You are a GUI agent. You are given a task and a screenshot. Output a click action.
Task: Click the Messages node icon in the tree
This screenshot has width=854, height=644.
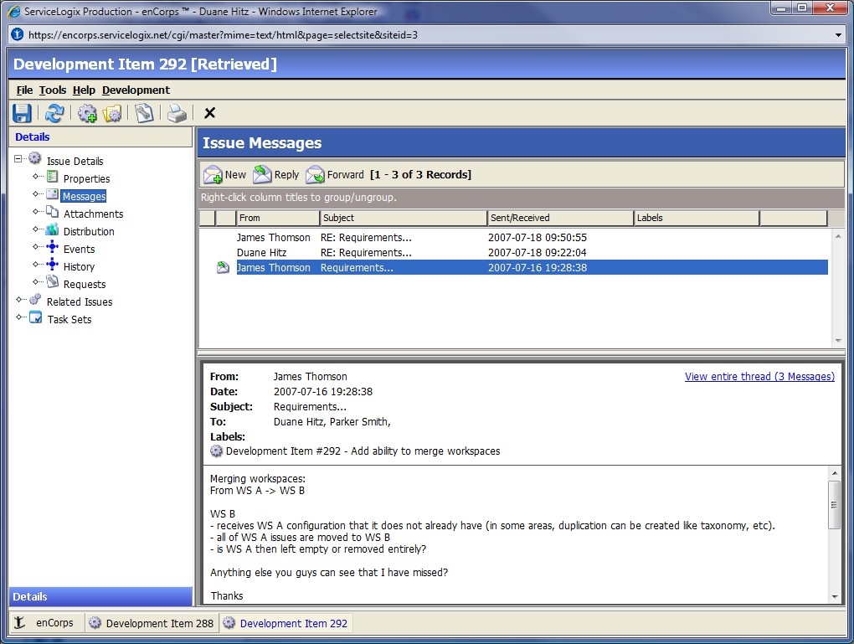[x=52, y=194]
